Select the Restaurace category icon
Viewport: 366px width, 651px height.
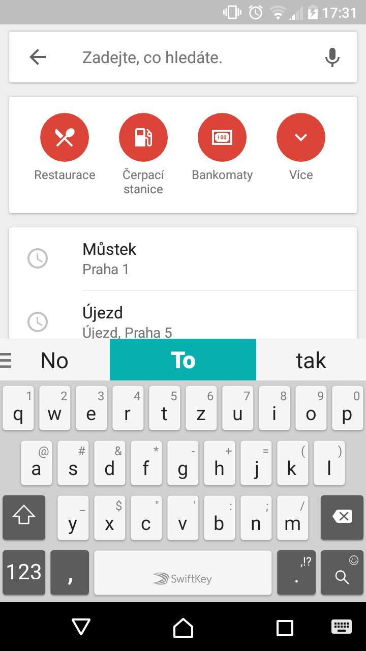[x=65, y=137]
